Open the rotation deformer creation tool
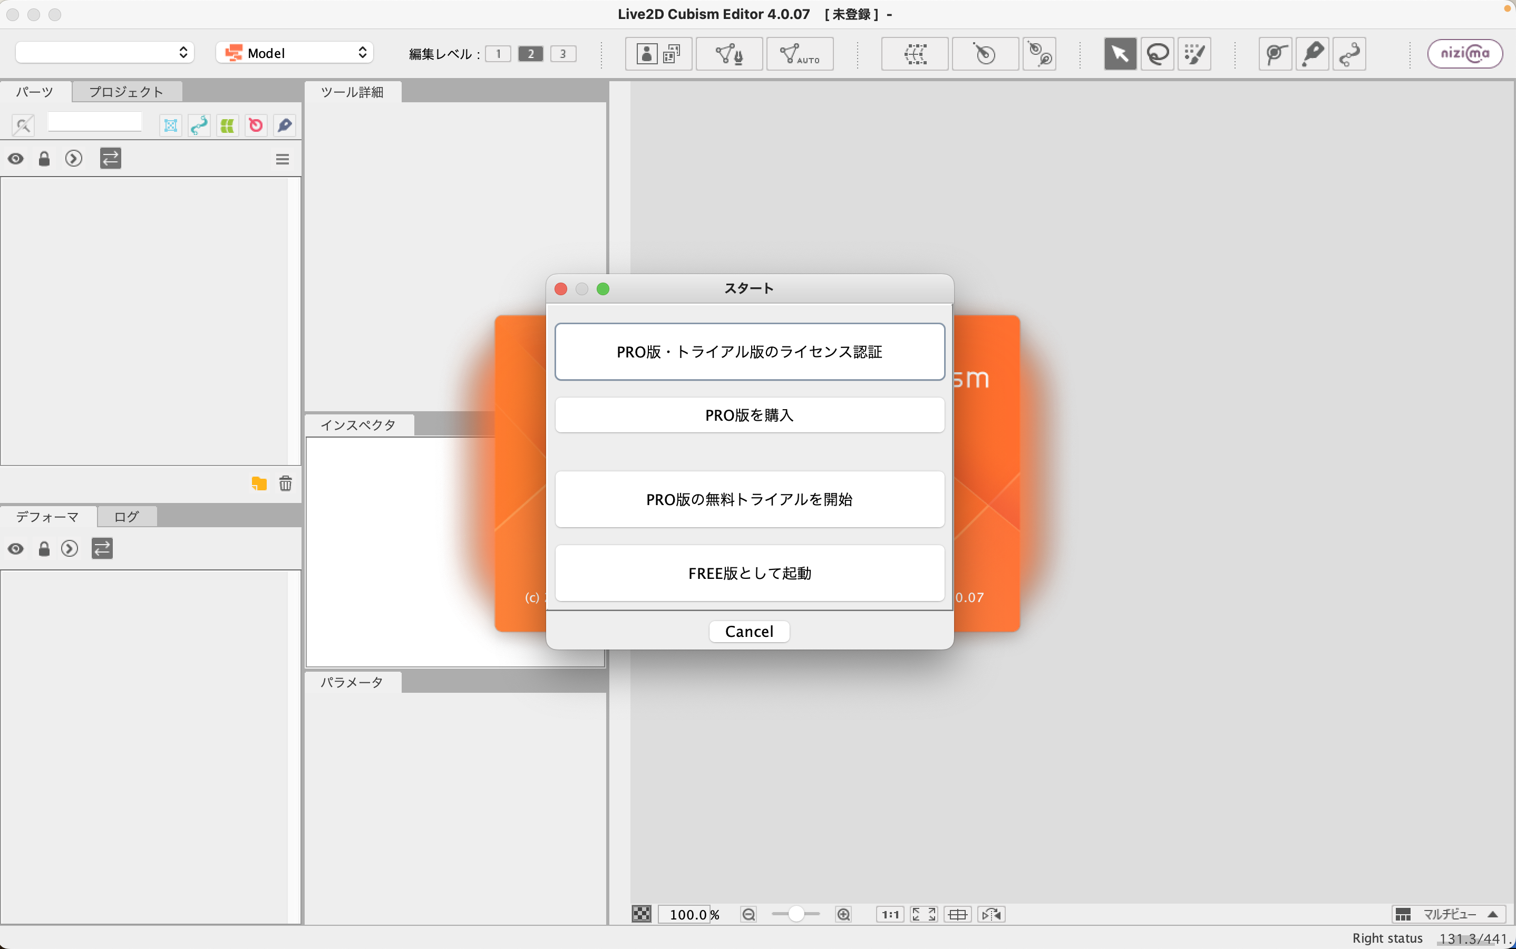The width and height of the screenshot is (1516, 949). click(1039, 53)
